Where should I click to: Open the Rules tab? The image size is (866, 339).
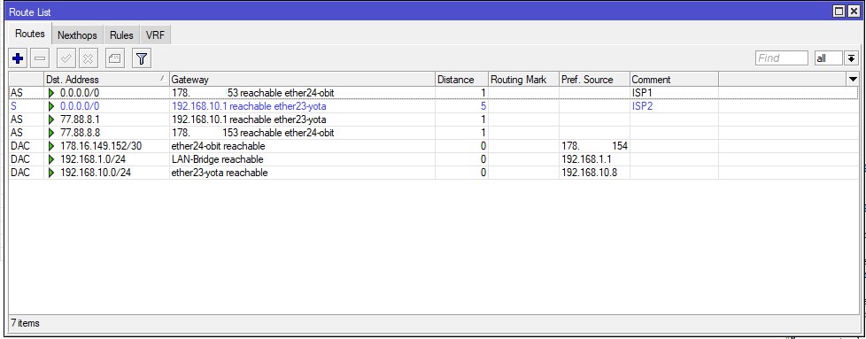(121, 35)
